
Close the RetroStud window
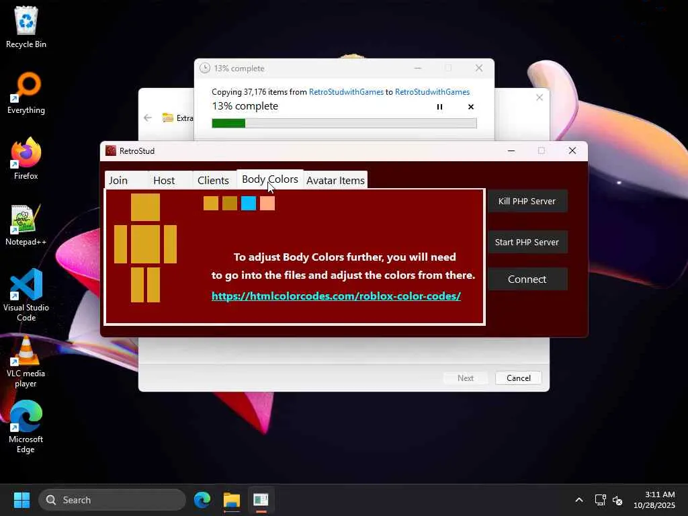click(572, 150)
